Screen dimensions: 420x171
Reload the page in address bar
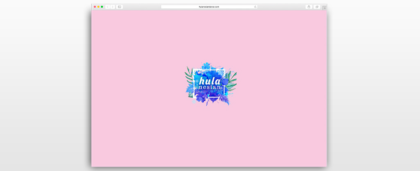[255, 7]
